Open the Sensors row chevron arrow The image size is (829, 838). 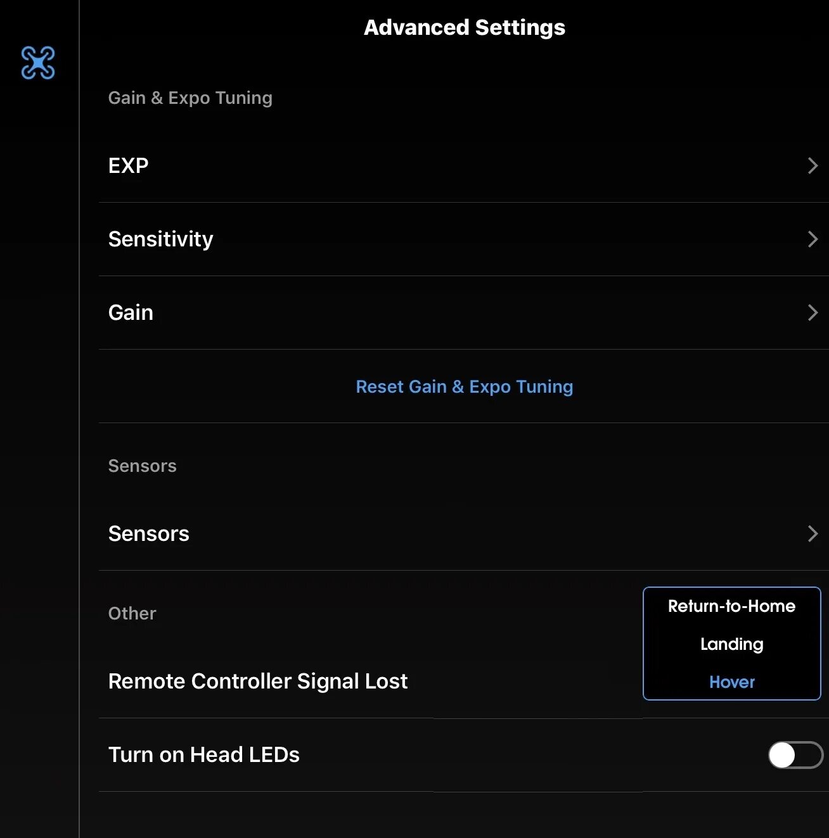point(813,533)
